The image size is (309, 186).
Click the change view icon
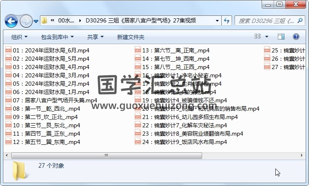coord(257,36)
